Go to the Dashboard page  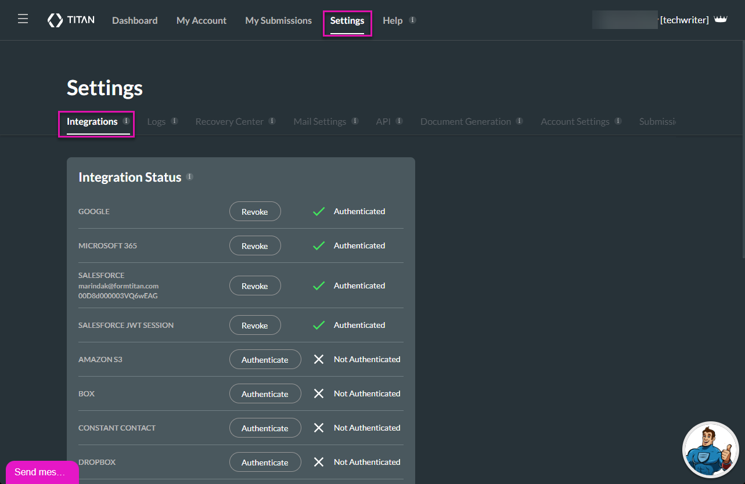[x=134, y=20]
